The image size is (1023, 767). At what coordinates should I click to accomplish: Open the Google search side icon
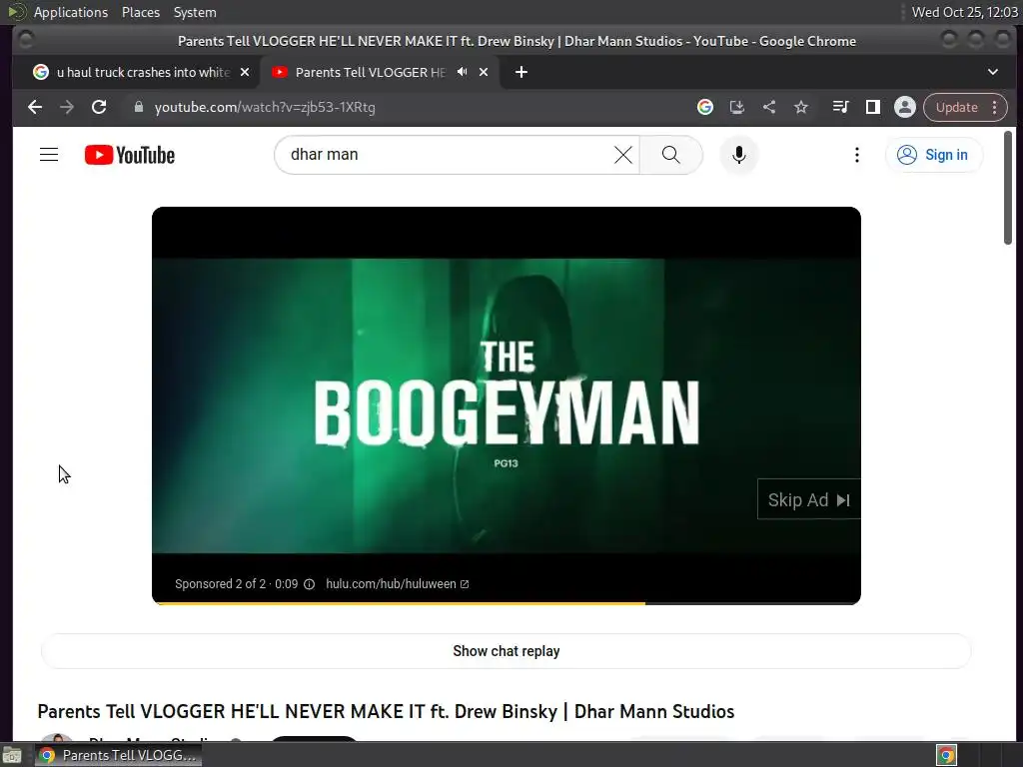pos(705,107)
